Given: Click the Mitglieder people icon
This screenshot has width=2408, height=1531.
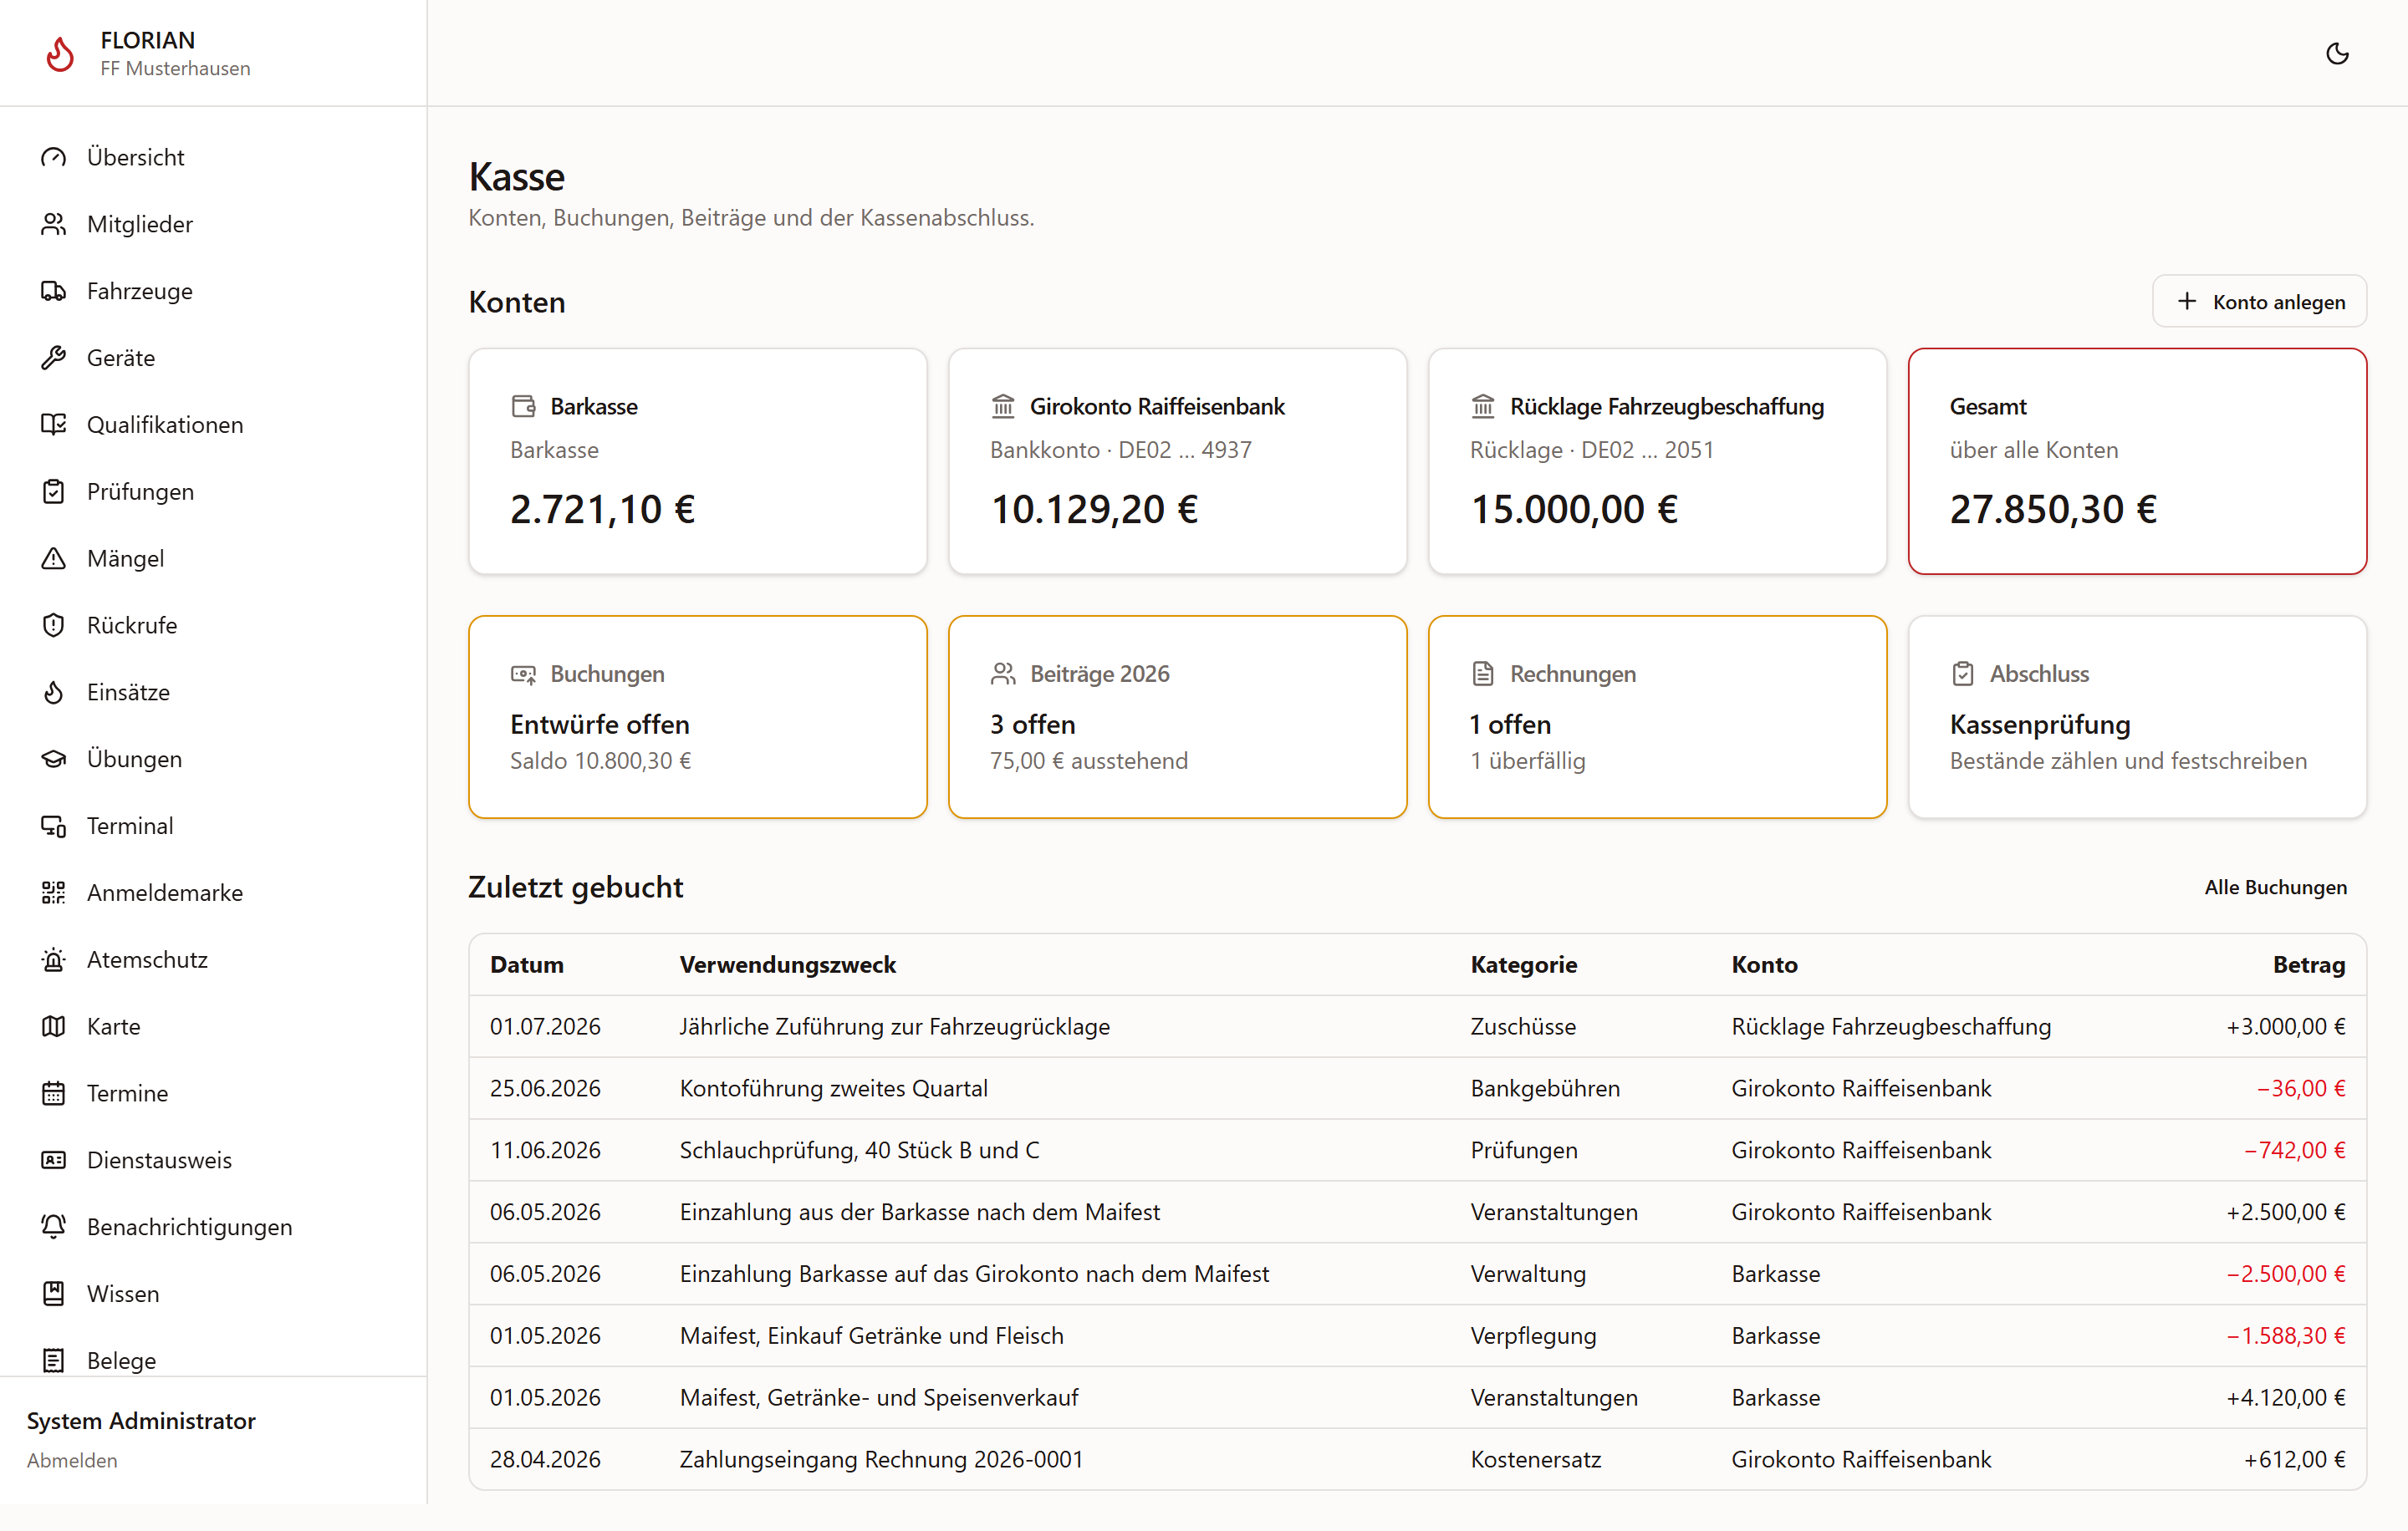Looking at the screenshot, I should click(53, 224).
